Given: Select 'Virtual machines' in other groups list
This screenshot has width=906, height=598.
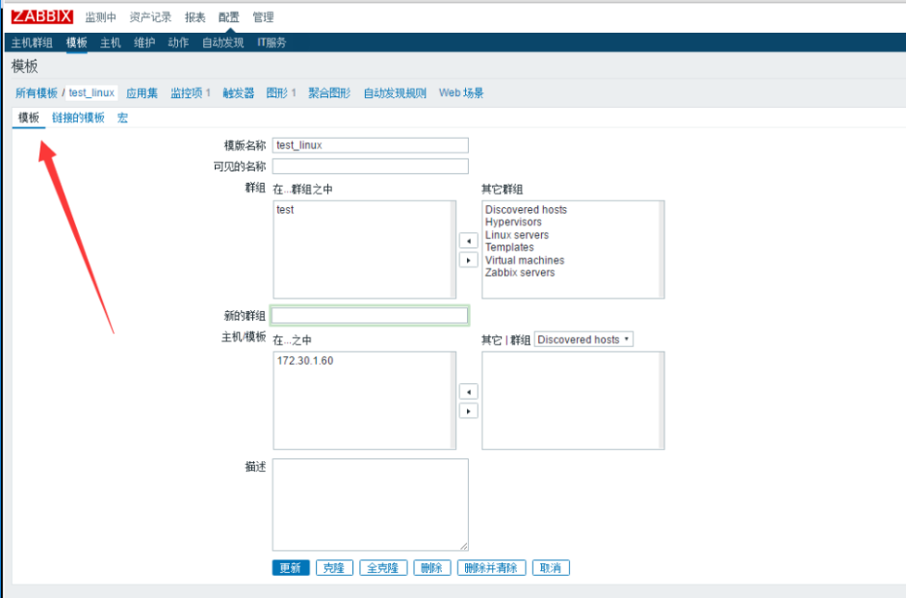Looking at the screenshot, I should 525,260.
